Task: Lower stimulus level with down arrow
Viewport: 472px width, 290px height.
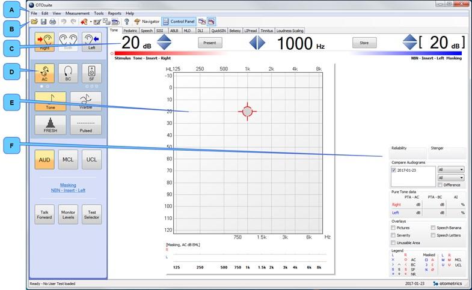Action: (x=164, y=46)
